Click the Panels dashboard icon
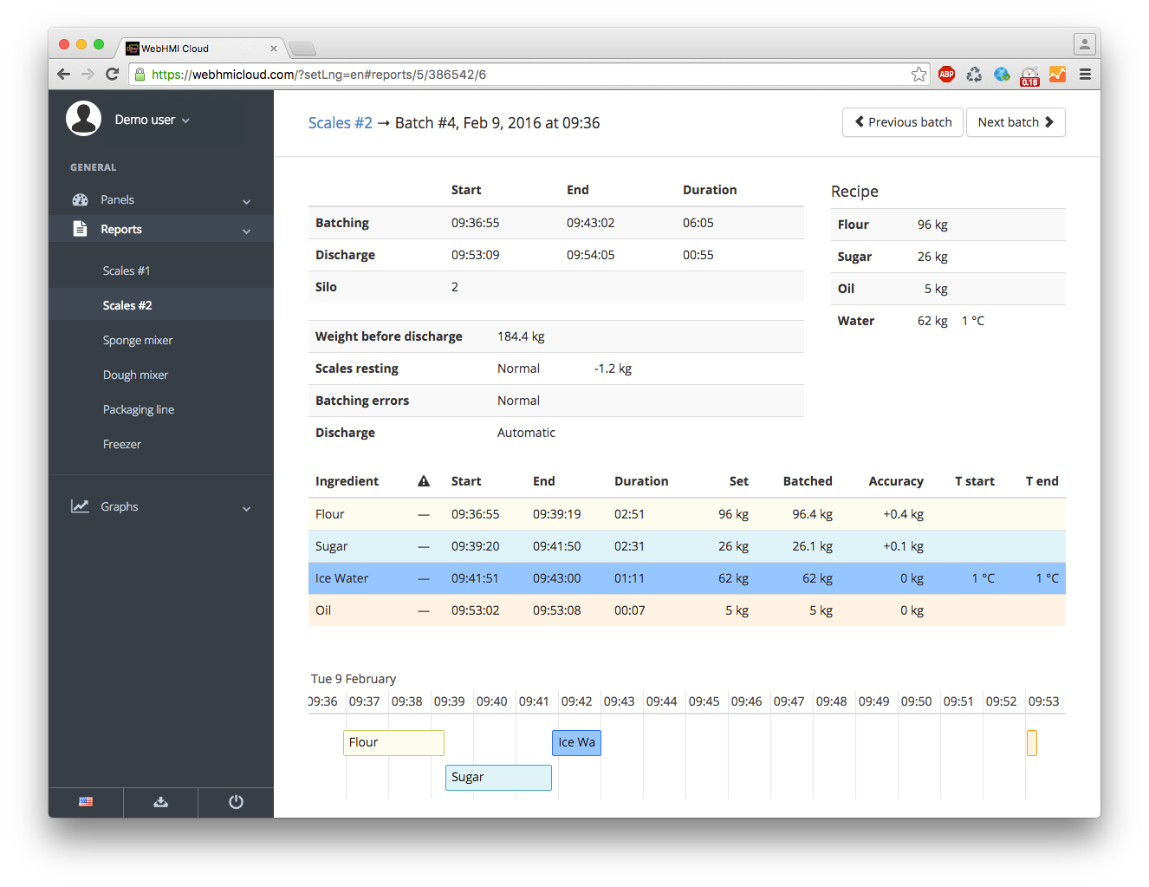Viewport: 1149px width, 887px height. (x=81, y=199)
